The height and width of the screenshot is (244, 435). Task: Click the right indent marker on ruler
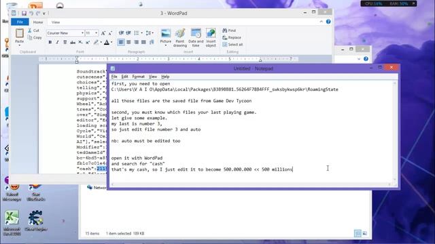point(260,60)
